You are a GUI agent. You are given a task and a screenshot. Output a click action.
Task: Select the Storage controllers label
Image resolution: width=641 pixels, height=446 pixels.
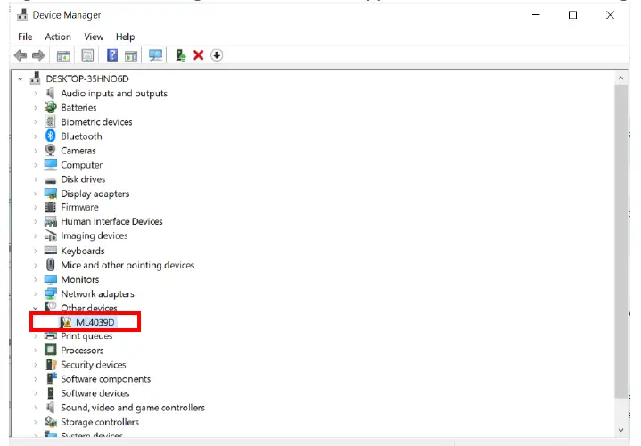(100, 422)
